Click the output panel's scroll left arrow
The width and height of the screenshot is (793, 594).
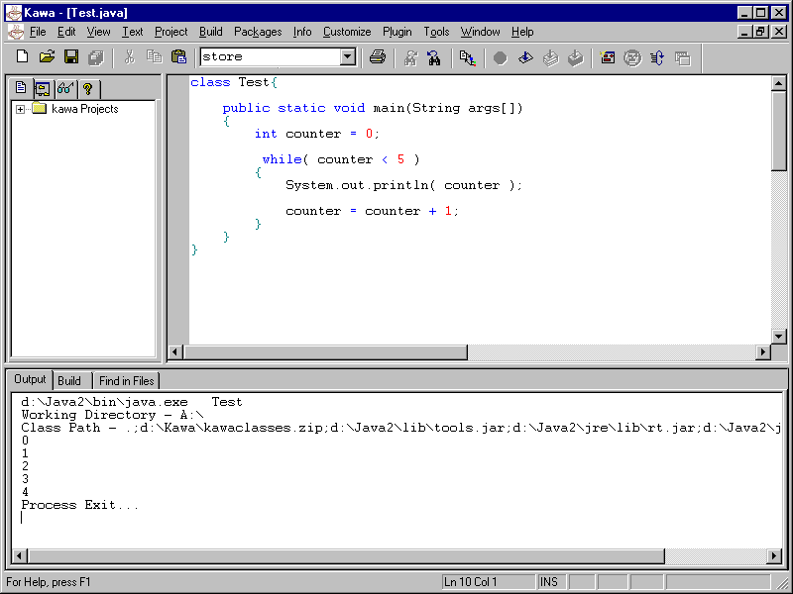20,556
